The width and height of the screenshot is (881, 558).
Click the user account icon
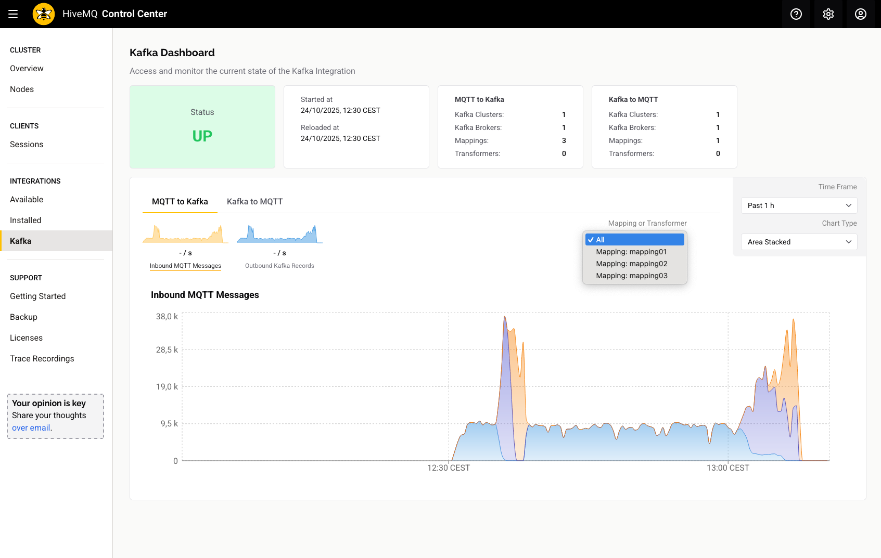tap(860, 14)
